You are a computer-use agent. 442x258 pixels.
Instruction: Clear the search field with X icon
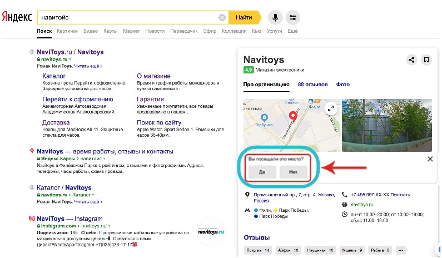(x=222, y=17)
